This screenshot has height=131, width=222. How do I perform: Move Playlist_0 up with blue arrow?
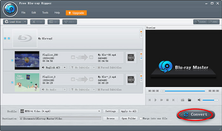tap(141, 78)
